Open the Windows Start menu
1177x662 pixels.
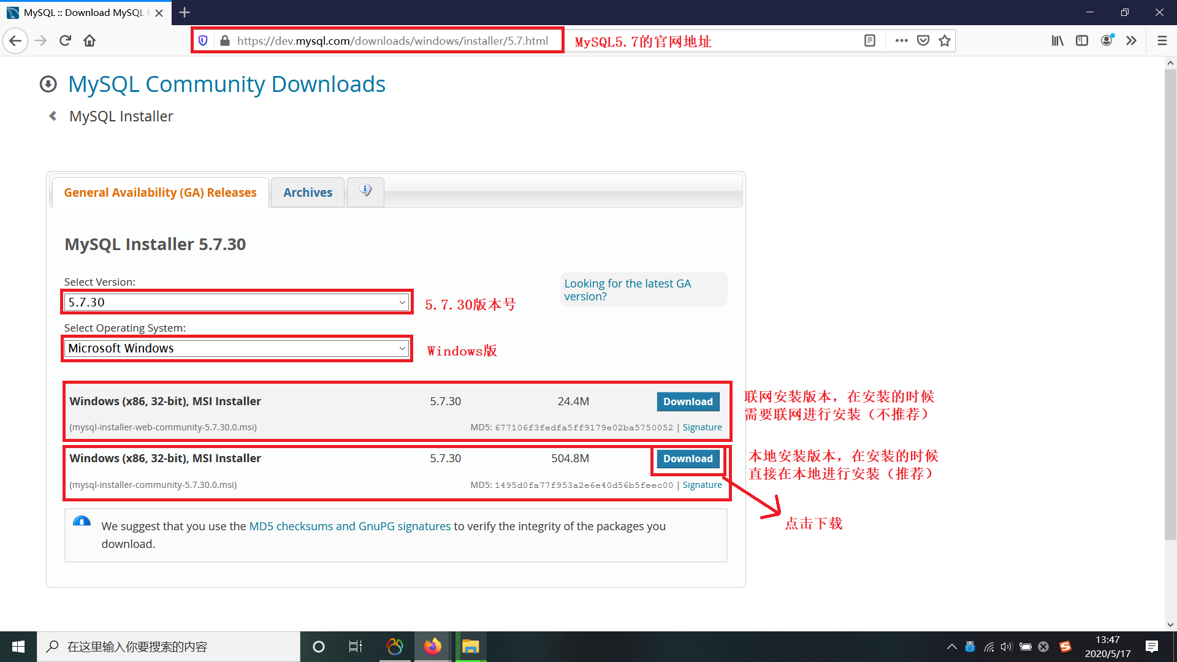click(18, 647)
